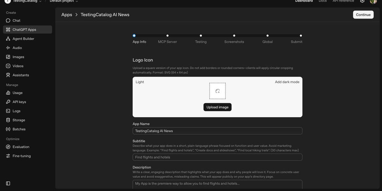This screenshot has width=382, height=191.
Task: Click the Evaluation compass icon
Action: coord(8,147)
